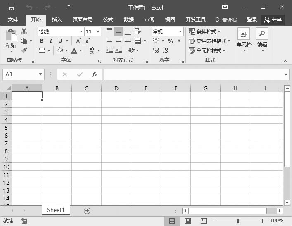Click Increase Decimal icon
This screenshot has width=292, height=226.
pyautogui.click(x=156, y=50)
